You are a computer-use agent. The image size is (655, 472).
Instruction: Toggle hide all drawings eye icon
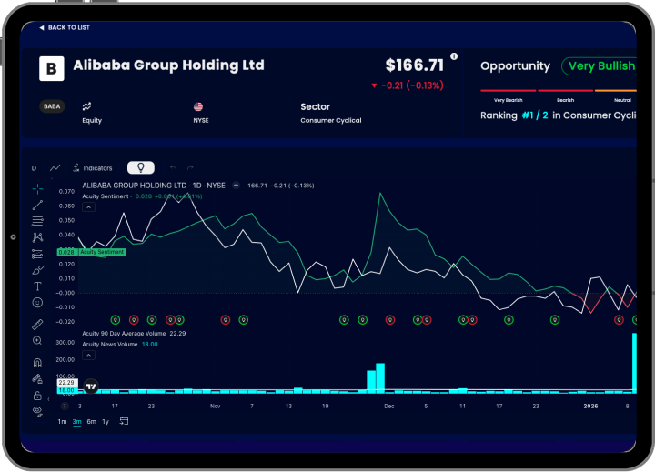tap(37, 411)
